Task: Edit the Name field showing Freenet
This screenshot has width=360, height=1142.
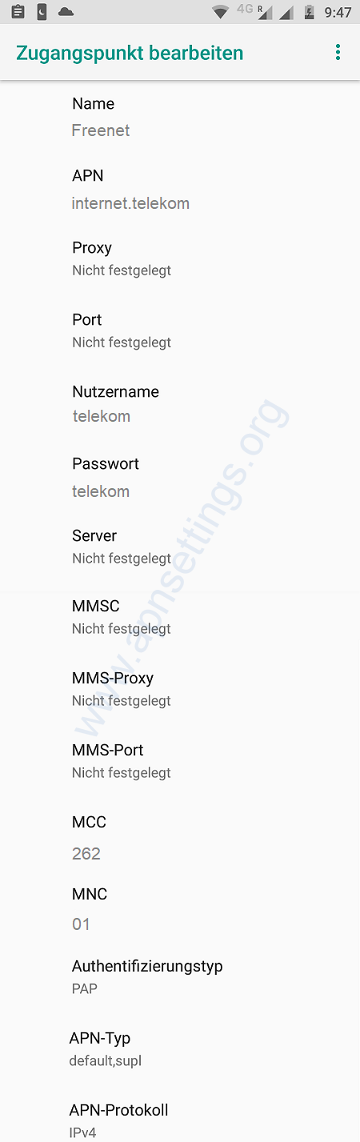Action: (180, 117)
